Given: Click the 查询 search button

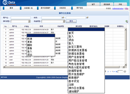Looking at the screenshot, I should click(x=71, y=21).
